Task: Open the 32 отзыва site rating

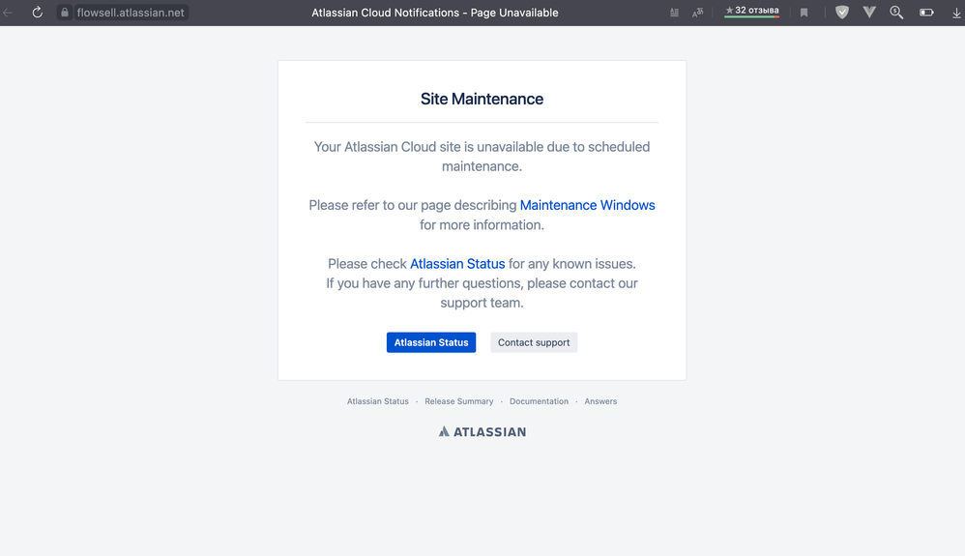Action: tap(751, 11)
